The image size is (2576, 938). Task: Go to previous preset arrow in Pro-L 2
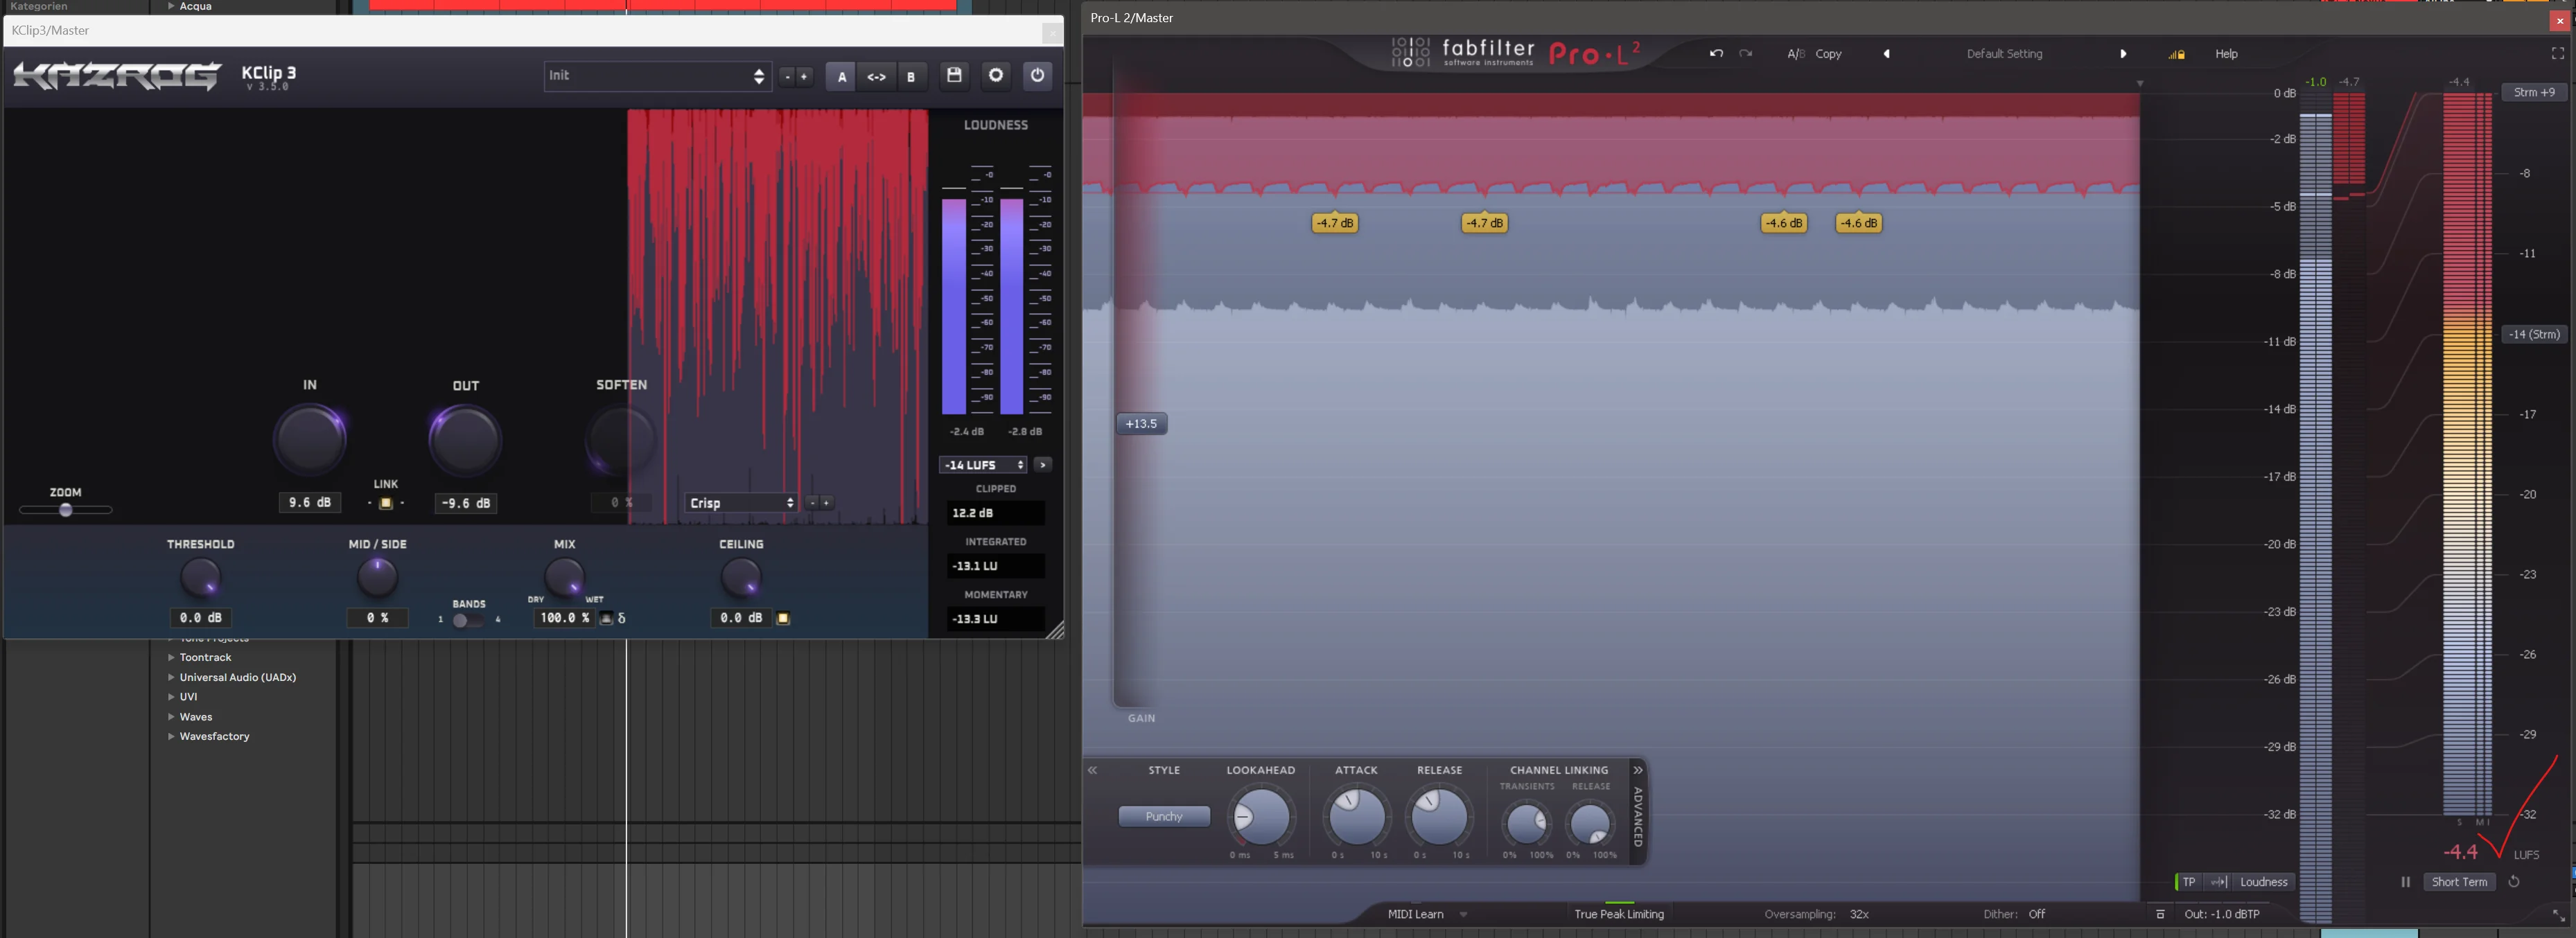1886,54
